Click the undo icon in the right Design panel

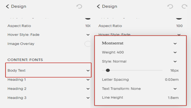click(170, 7)
